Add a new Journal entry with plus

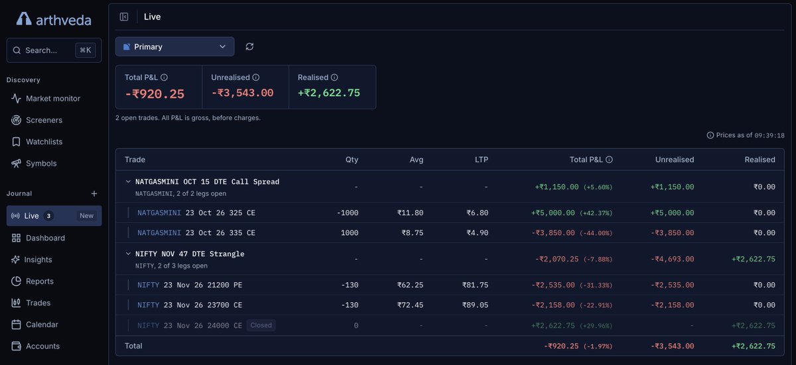pyautogui.click(x=94, y=193)
